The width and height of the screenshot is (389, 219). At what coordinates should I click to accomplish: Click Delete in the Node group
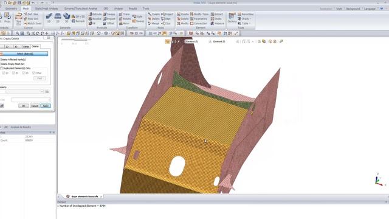pyautogui.click(x=154, y=19)
